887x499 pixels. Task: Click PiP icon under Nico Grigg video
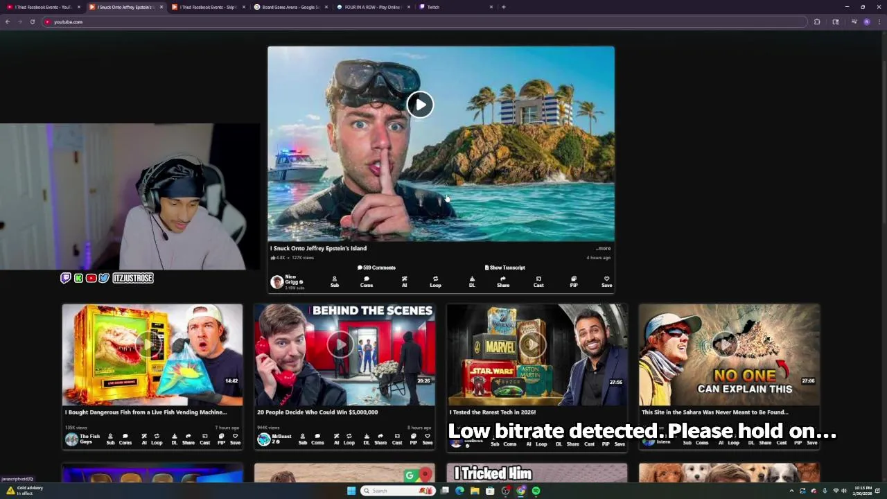coord(574,281)
